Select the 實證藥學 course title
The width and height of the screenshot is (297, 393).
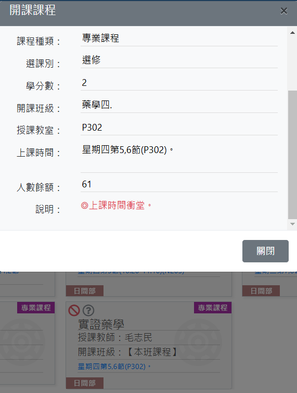(101, 324)
